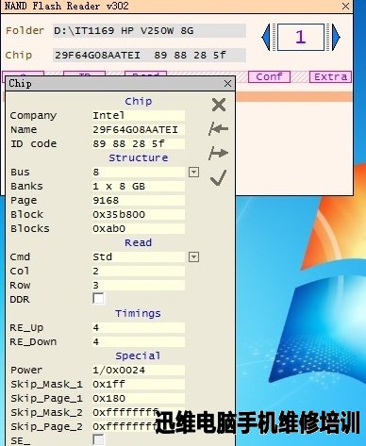The height and width of the screenshot is (446, 366).
Task: Click the bank number 1 display box
Action: (x=301, y=37)
